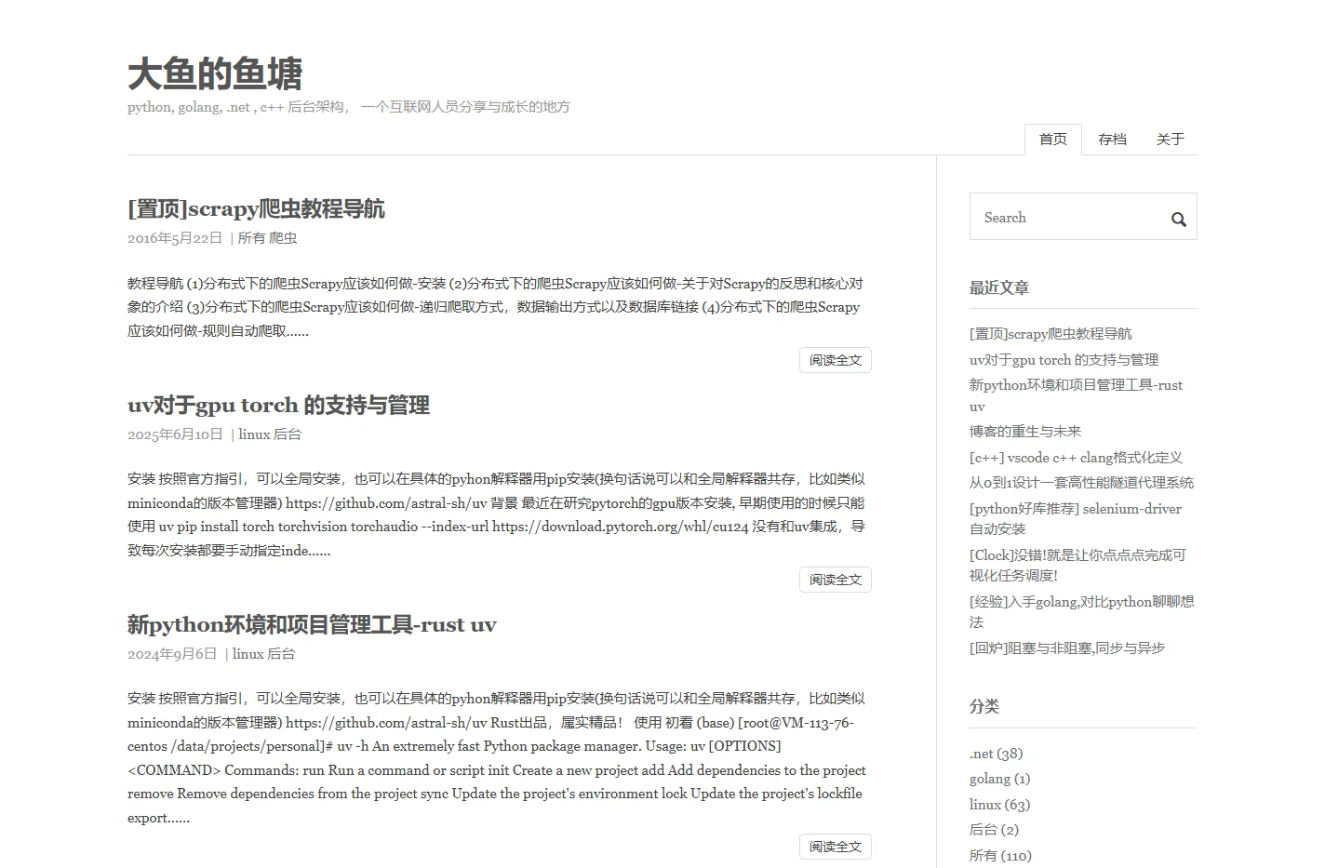
Task: Open sidebar recent post uv对于gpu torch 的支持与管理
Action: pyautogui.click(x=1064, y=360)
